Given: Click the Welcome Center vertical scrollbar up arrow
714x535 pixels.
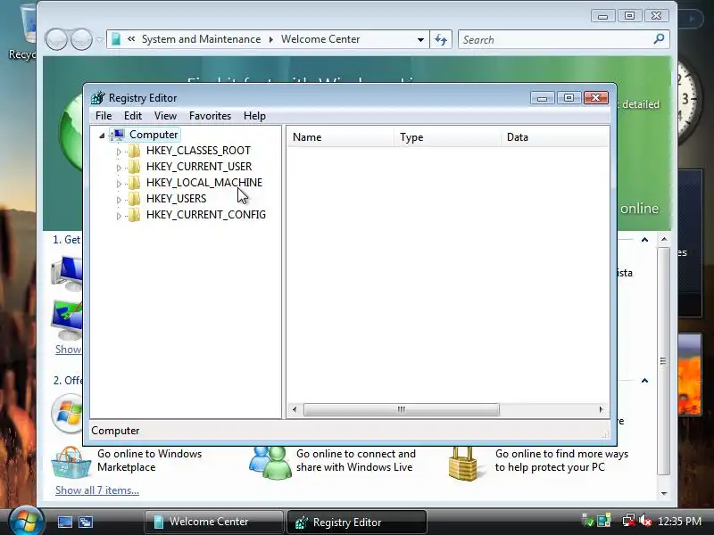Looking at the screenshot, I should pos(664,239).
